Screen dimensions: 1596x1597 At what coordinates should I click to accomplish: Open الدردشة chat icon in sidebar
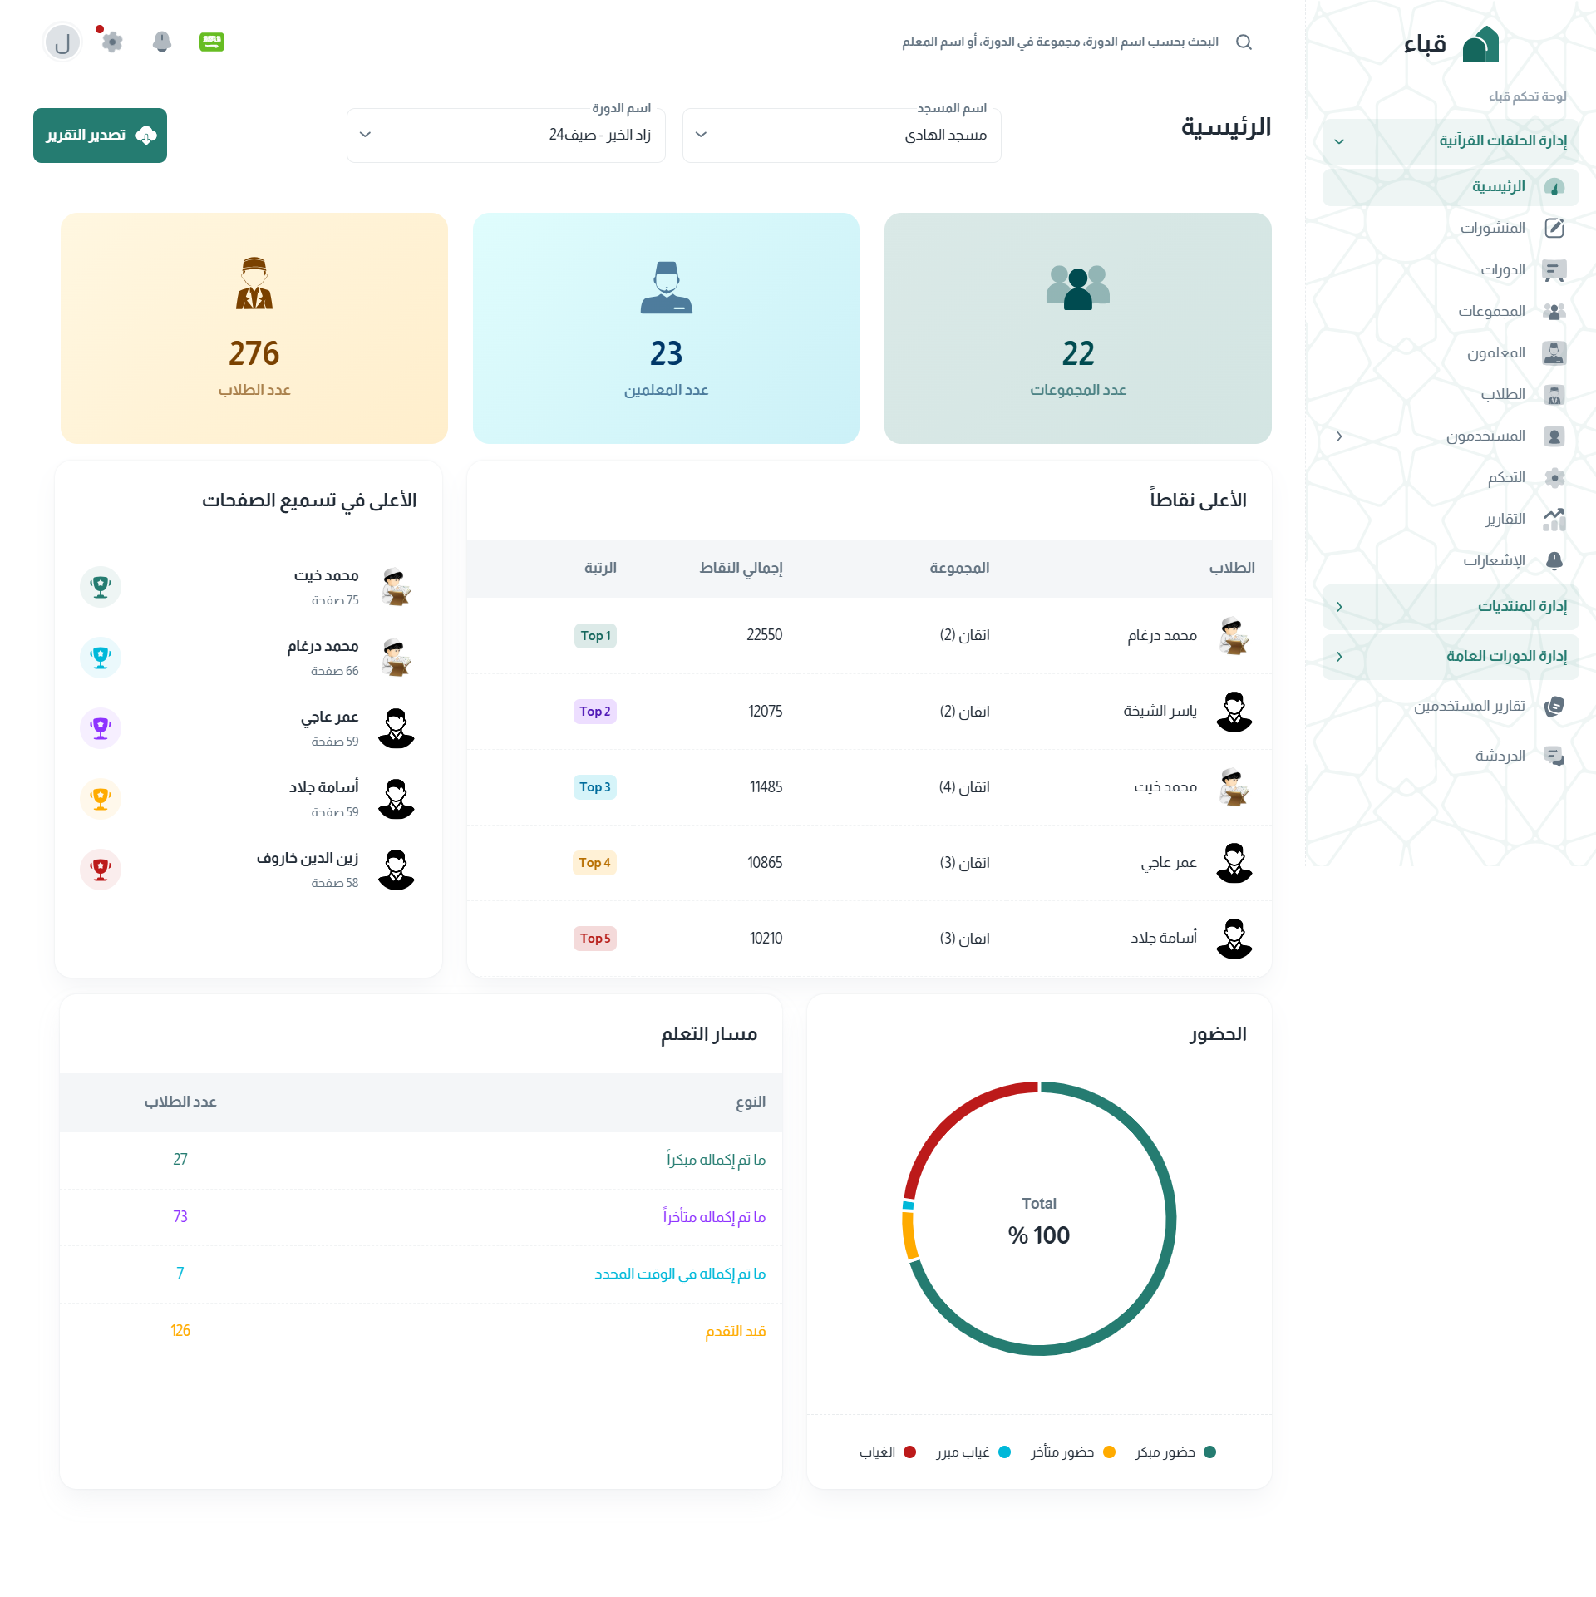(1554, 756)
